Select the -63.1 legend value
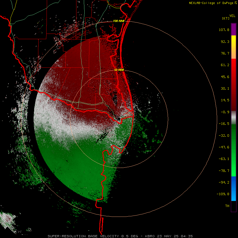Screen dimensions: 238x238 [224, 159]
